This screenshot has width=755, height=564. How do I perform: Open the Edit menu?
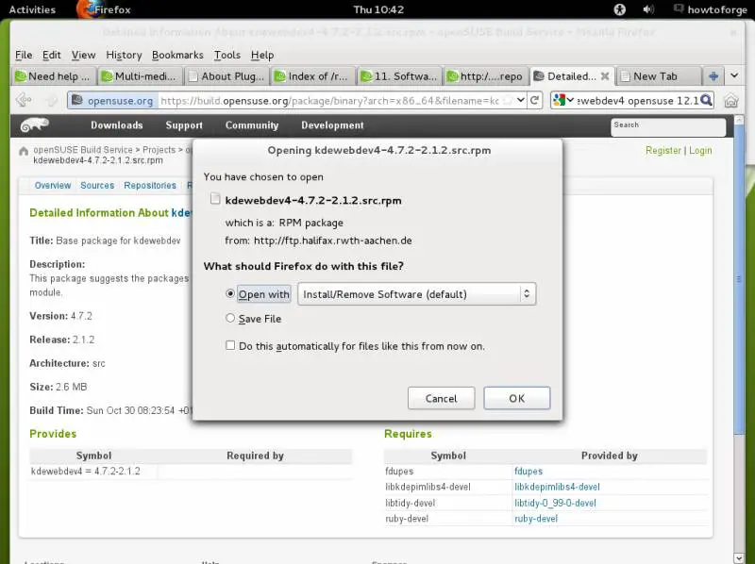52,55
